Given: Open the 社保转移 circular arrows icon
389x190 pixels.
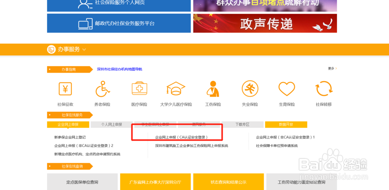Looking at the screenshot, I should tap(324, 89).
